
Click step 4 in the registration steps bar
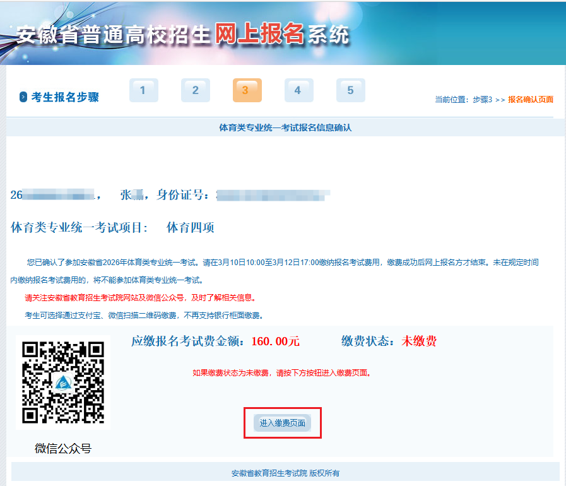pos(298,90)
